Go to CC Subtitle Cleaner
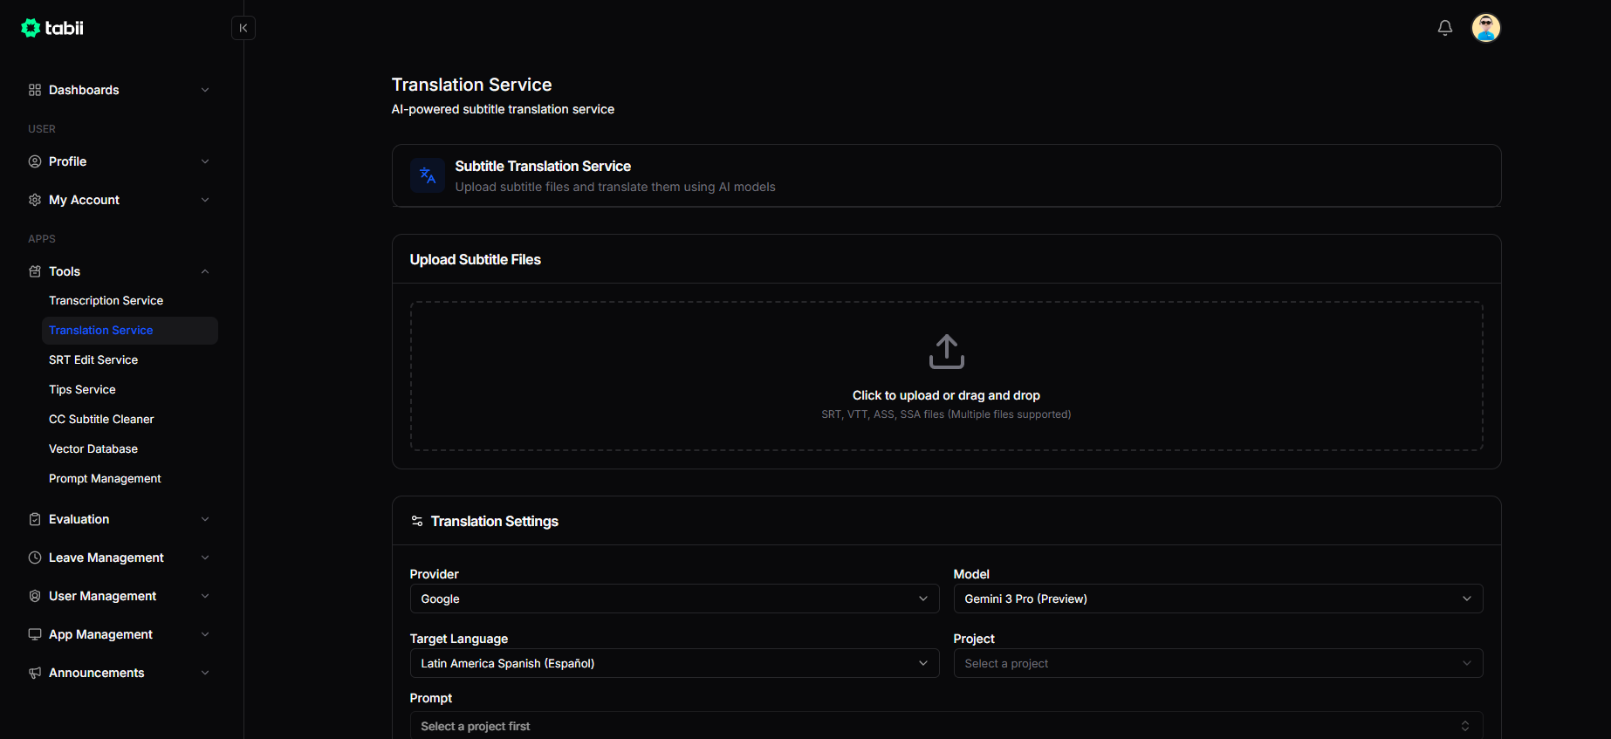The image size is (1611, 739). [101, 419]
